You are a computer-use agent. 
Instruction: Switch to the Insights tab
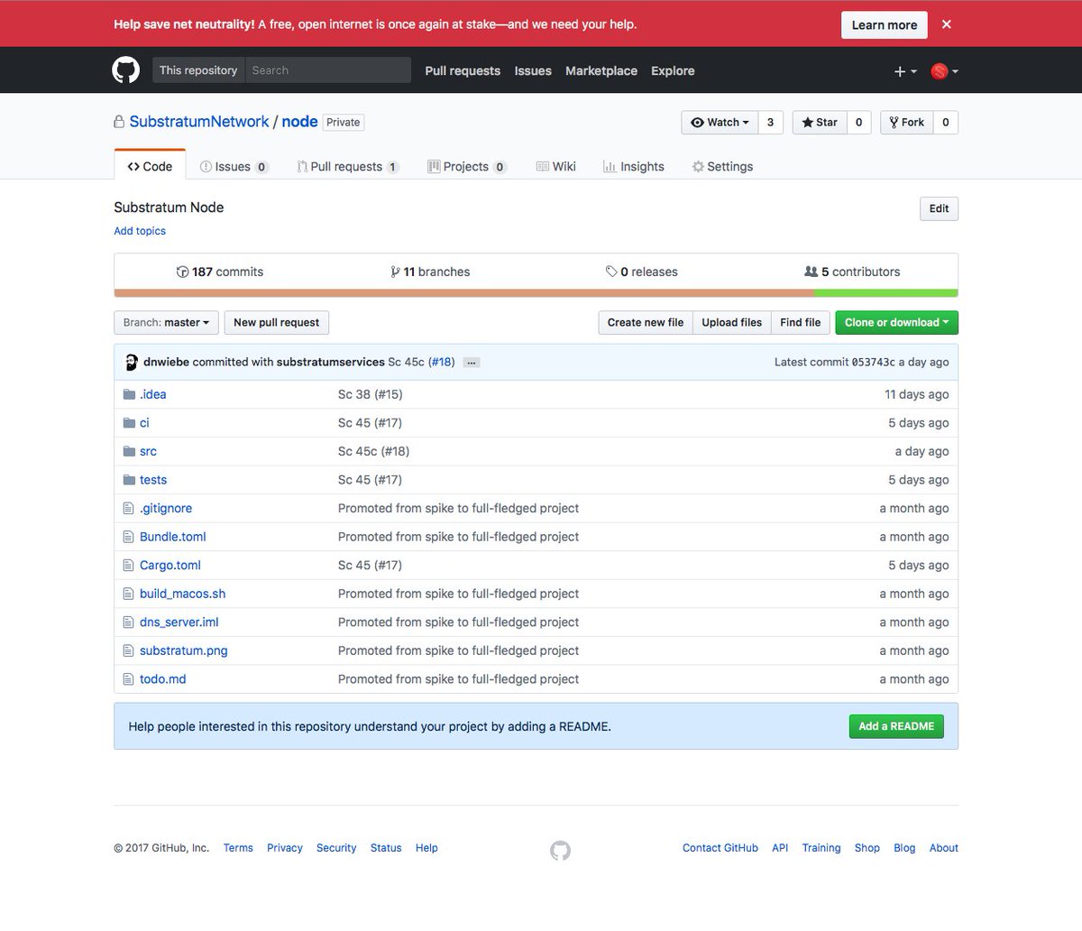tap(634, 167)
